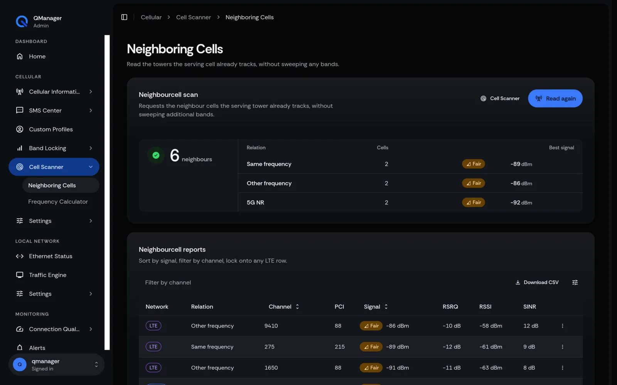This screenshot has height=385, width=617.
Task: Click the Same frequency summary row
Action: [410, 164]
